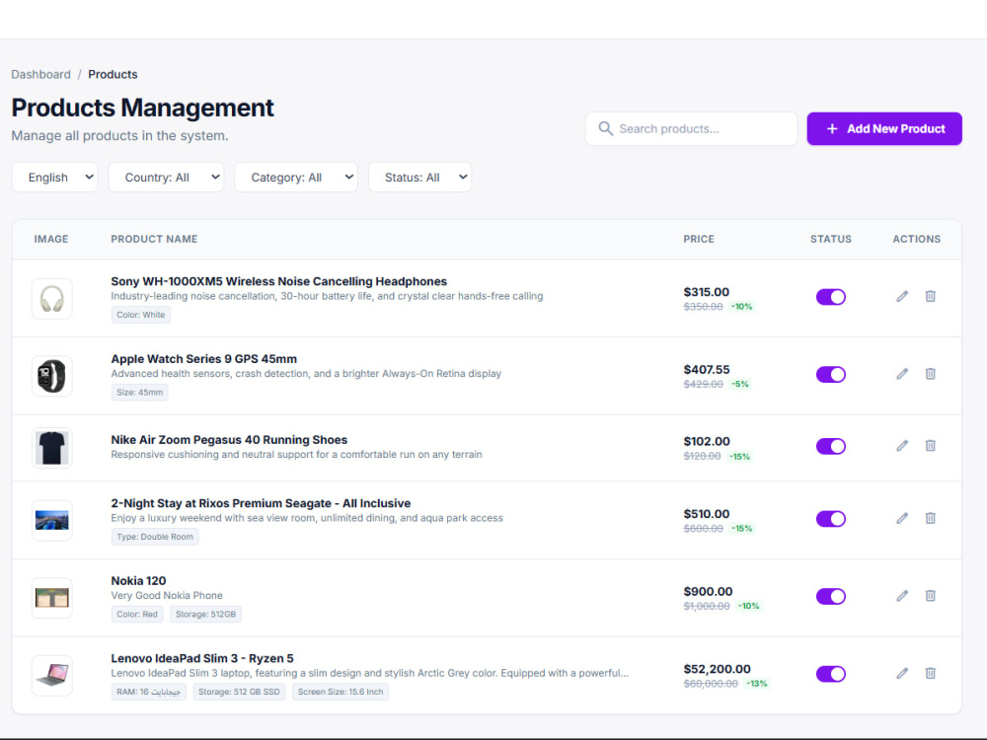This screenshot has width=987, height=740.
Task: Delete the Sony WH-1000XM5 headphones product
Action: pyautogui.click(x=931, y=296)
